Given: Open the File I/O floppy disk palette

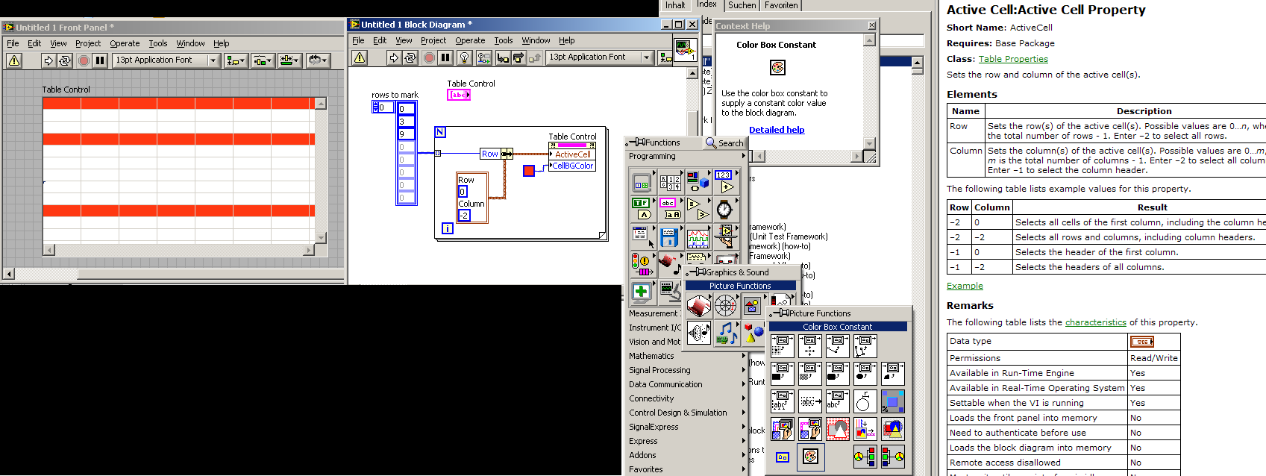Looking at the screenshot, I should tap(668, 238).
